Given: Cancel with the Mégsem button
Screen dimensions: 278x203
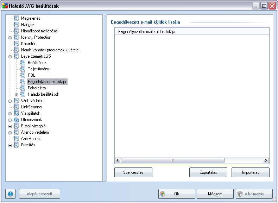Looking at the screenshot, I should point(215,194).
